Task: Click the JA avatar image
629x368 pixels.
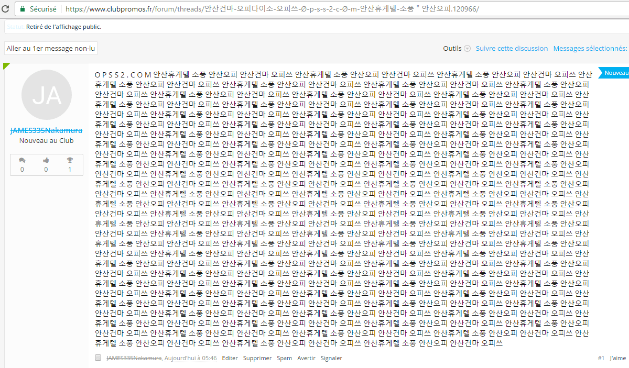Action: [x=46, y=95]
